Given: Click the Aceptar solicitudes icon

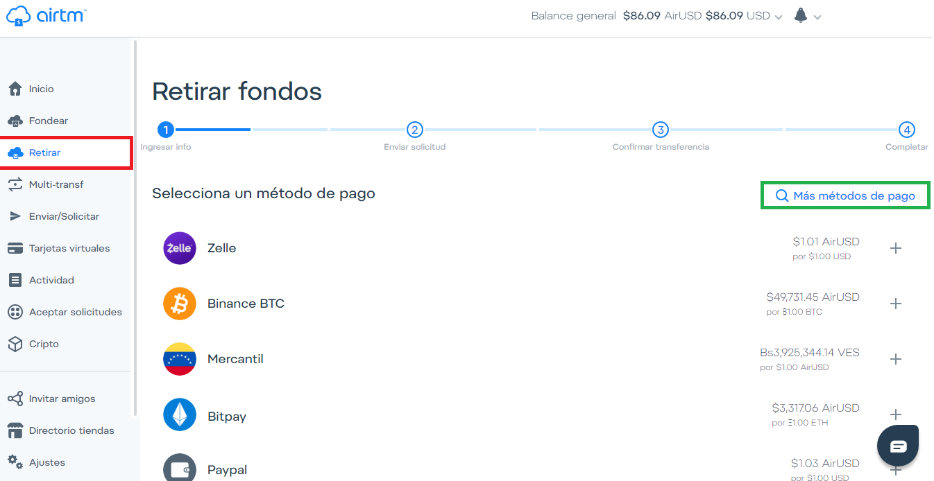Looking at the screenshot, I should tap(15, 312).
